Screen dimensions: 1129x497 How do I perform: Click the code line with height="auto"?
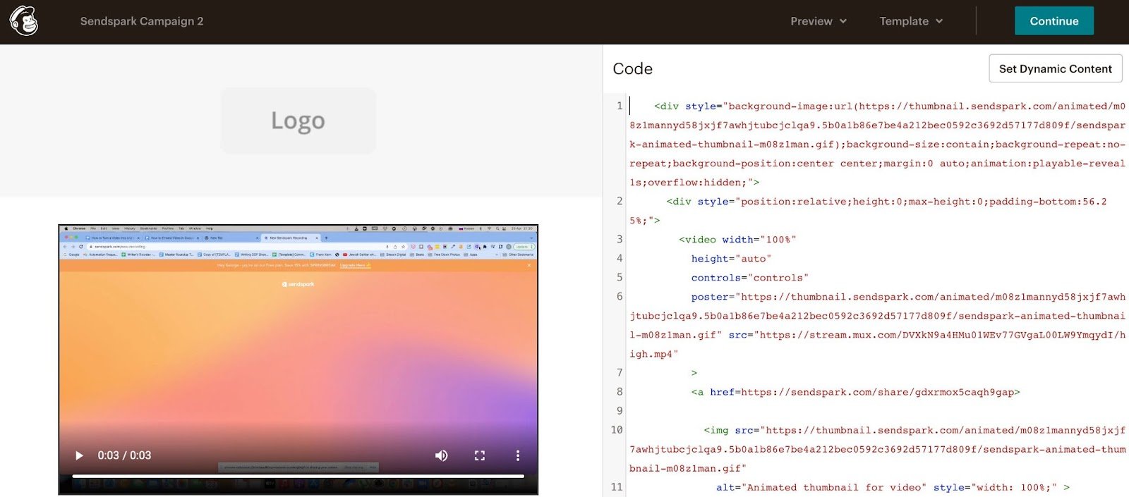(x=731, y=259)
